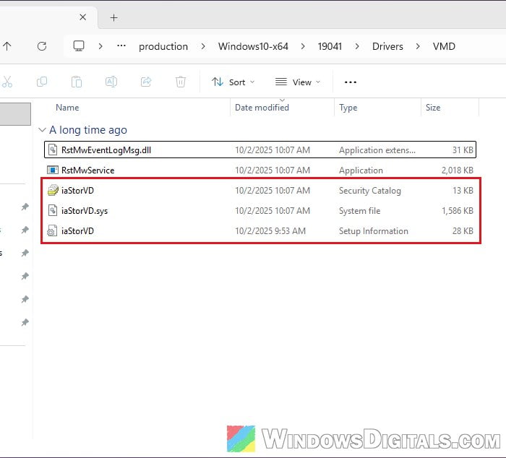Viewport: 506px width, 458px height.
Task: Open the View dropdown menu
Action: pyautogui.click(x=298, y=82)
